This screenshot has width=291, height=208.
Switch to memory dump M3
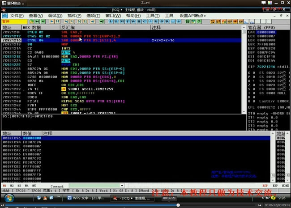coord(19,186)
